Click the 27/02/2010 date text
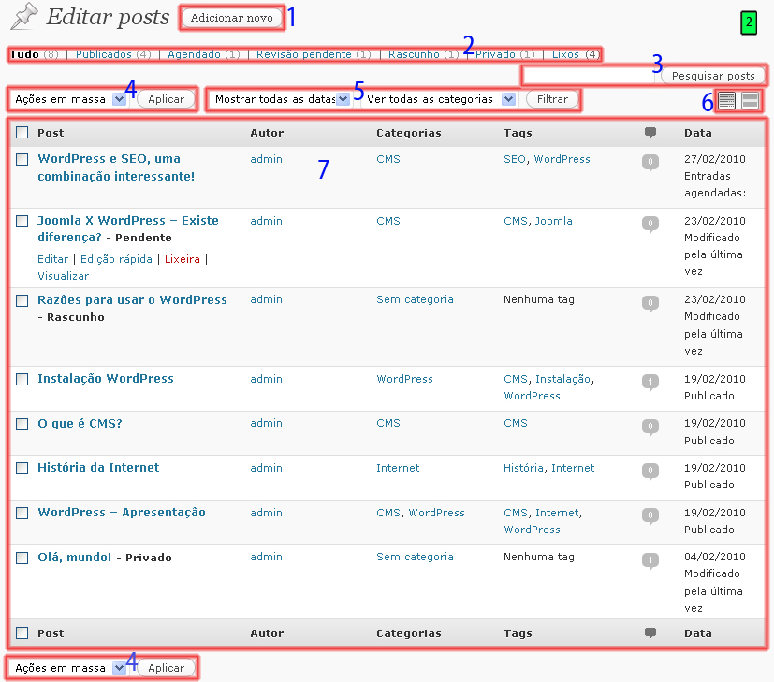Image resolution: width=774 pixels, height=682 pixels. tap(715, 159)
